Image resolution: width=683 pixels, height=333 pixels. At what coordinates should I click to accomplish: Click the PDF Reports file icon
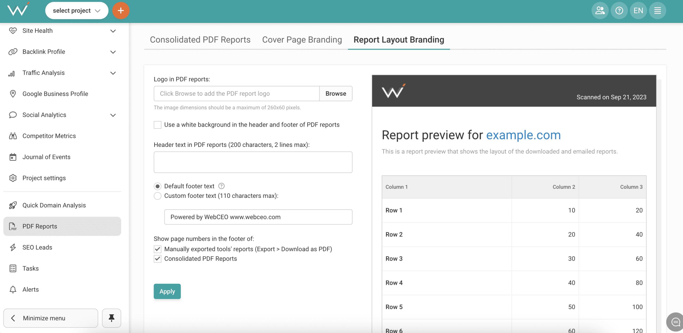[13, 226]
